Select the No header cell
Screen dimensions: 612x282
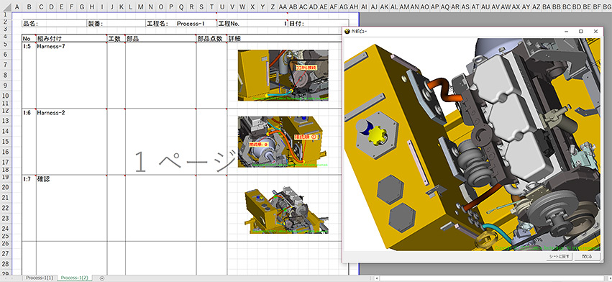[29, 38]
